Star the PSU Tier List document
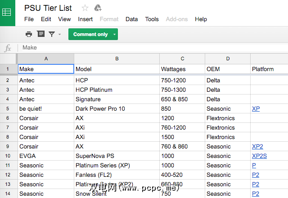The image size is (288, 198). click(85, 8)
